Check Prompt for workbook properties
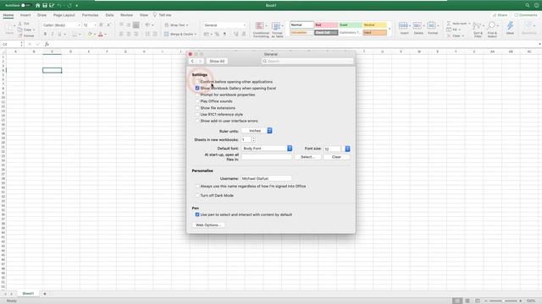Screen dimensions: 542x304 tap(197, 95)
